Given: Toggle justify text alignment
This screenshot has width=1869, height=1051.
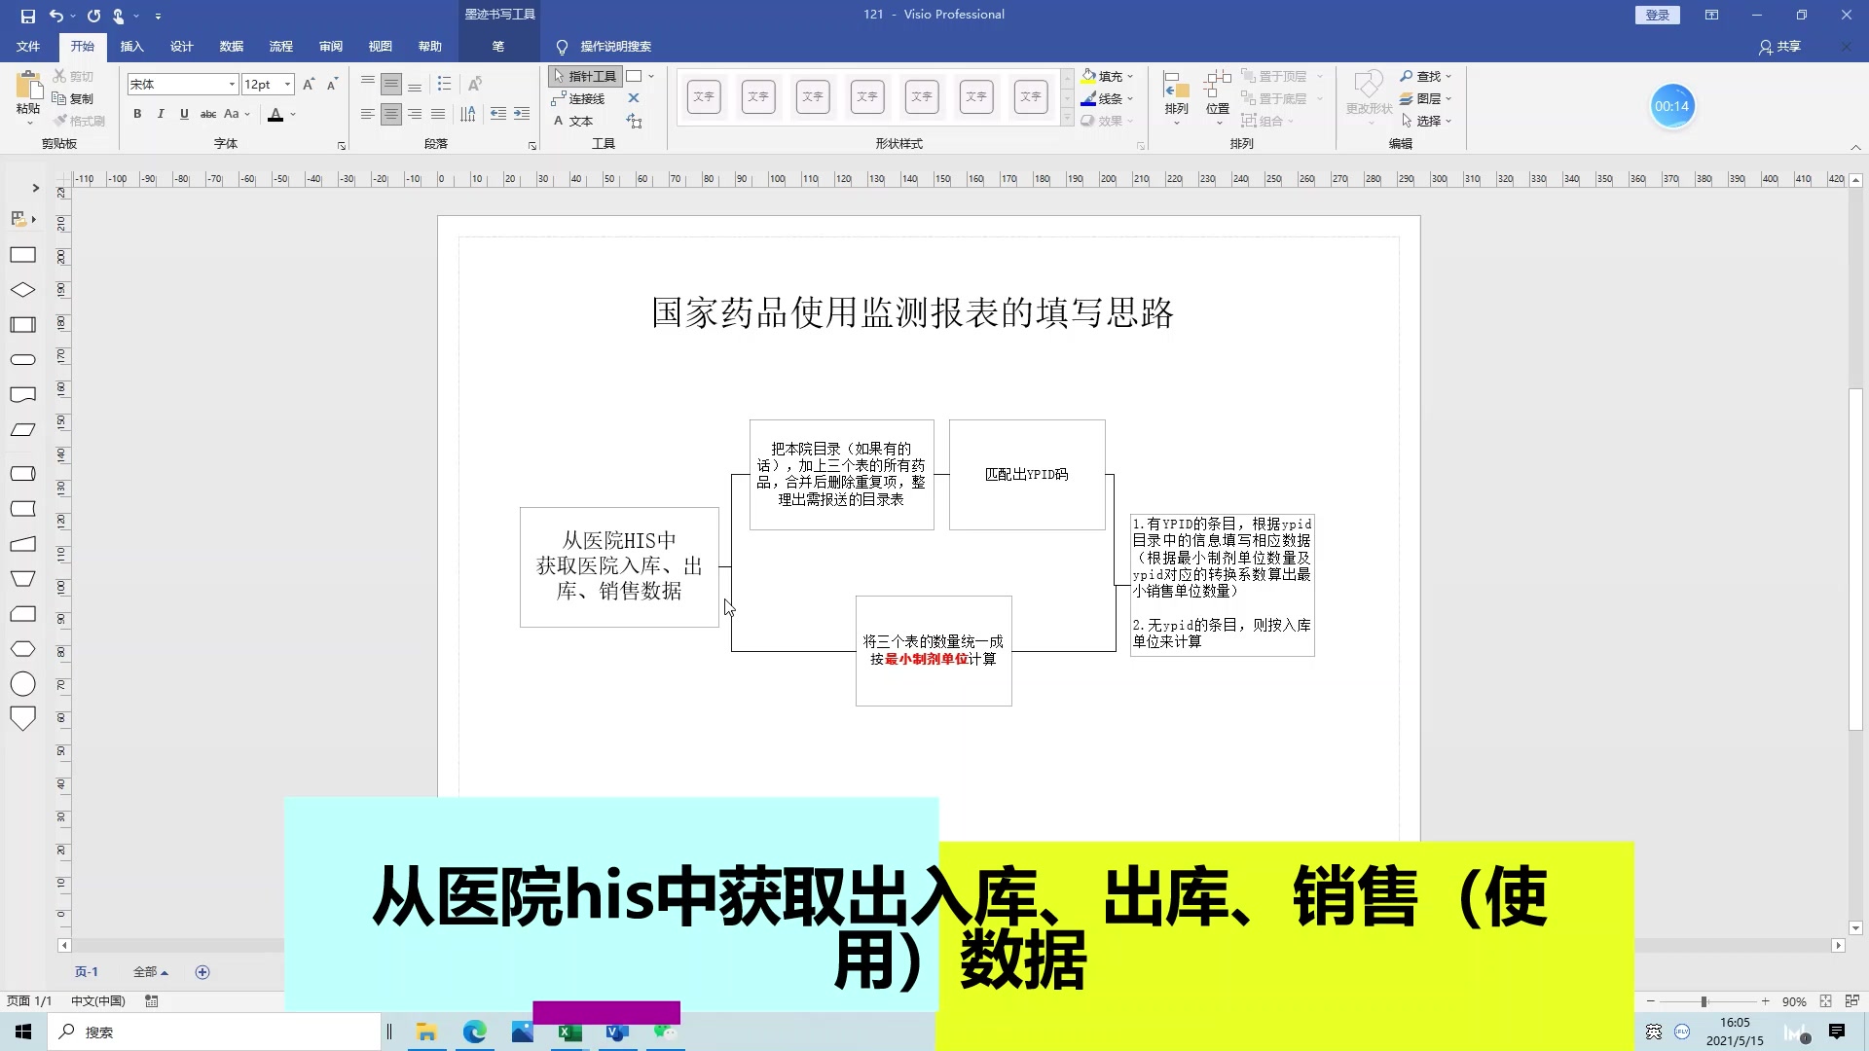Looking at the screenshot, I should point(438,115).
